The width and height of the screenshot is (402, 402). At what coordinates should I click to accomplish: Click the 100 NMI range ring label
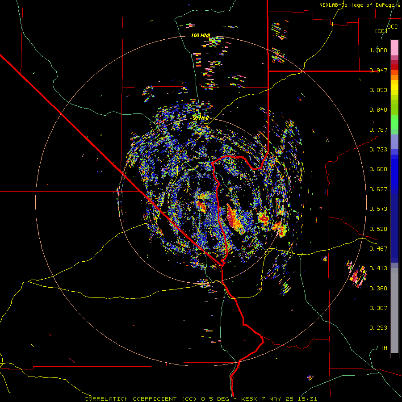click(x=201, y=35)
